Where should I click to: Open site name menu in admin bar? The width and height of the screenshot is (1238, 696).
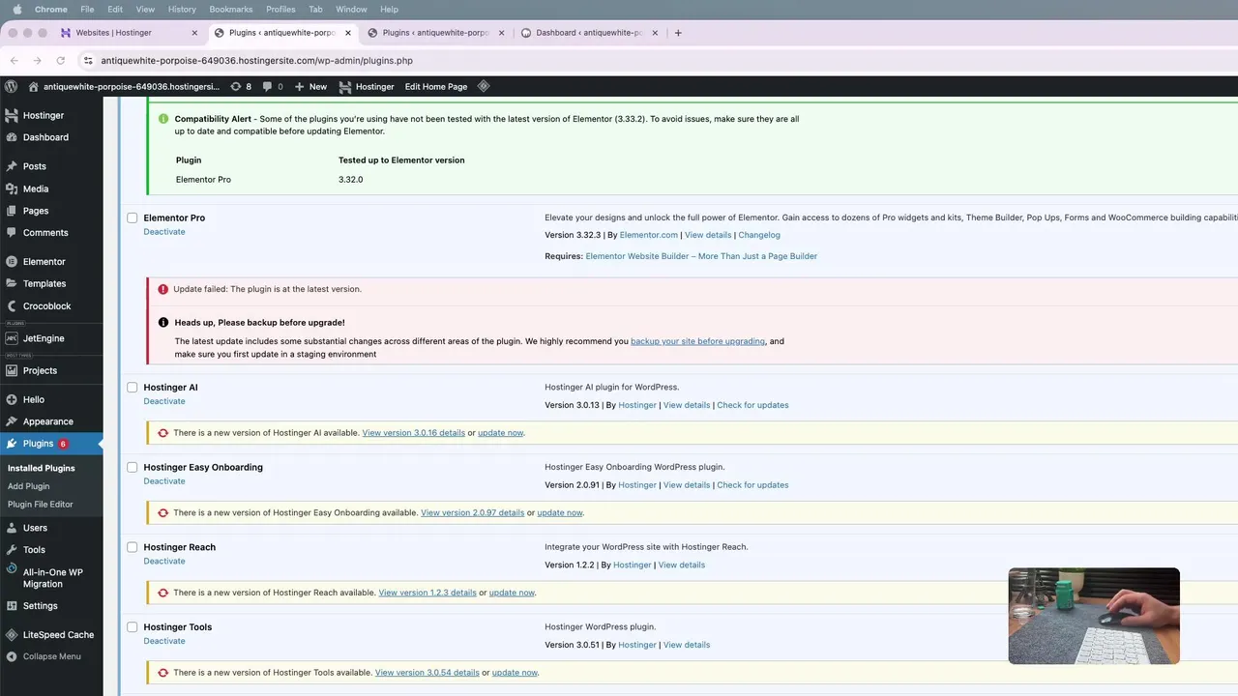124,86
